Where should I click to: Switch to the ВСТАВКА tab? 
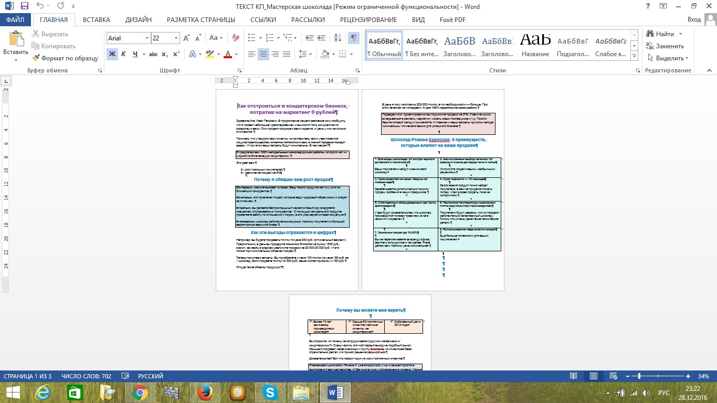pos(97,19)
